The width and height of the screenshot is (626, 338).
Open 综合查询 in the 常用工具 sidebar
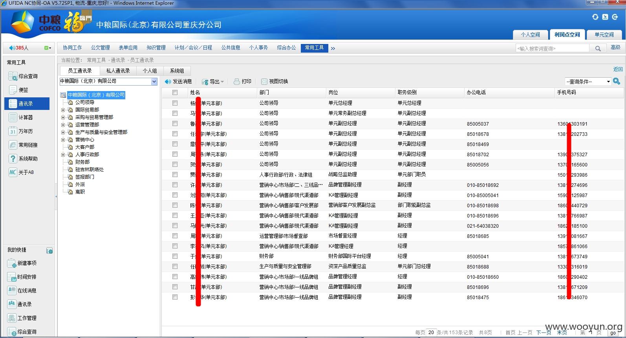(24, 76)
